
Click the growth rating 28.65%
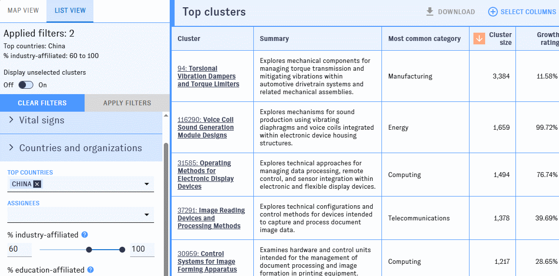click(546, 261)
